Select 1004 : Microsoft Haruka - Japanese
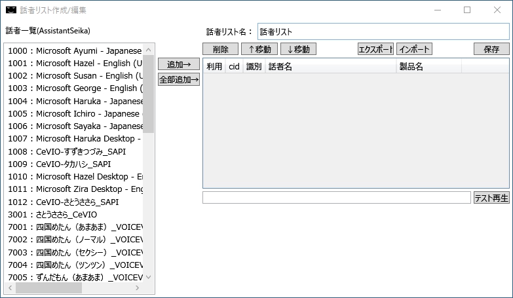The height and width of the screenshot is (298, 513). tap(75, 101)
